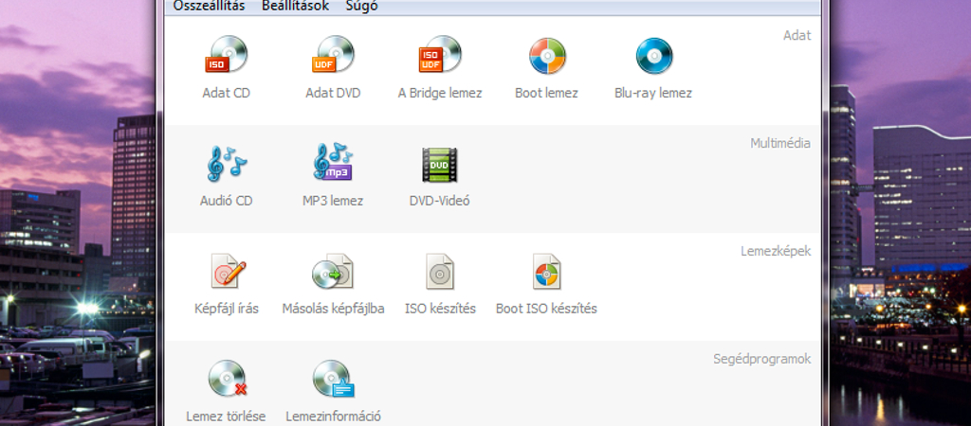Click the Adat CD label

pyautogui.click(x=226, y=94)
